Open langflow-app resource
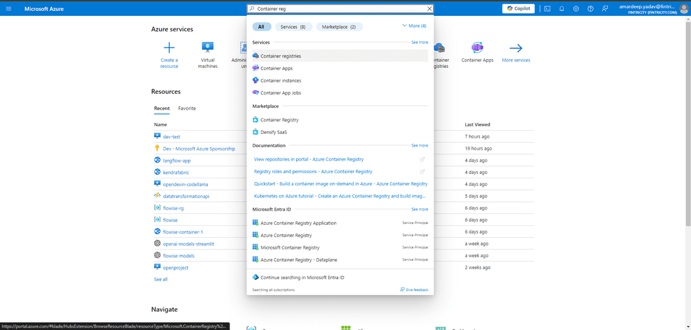Viewport: 691px width, 330px height. click(x=177, y=161)
